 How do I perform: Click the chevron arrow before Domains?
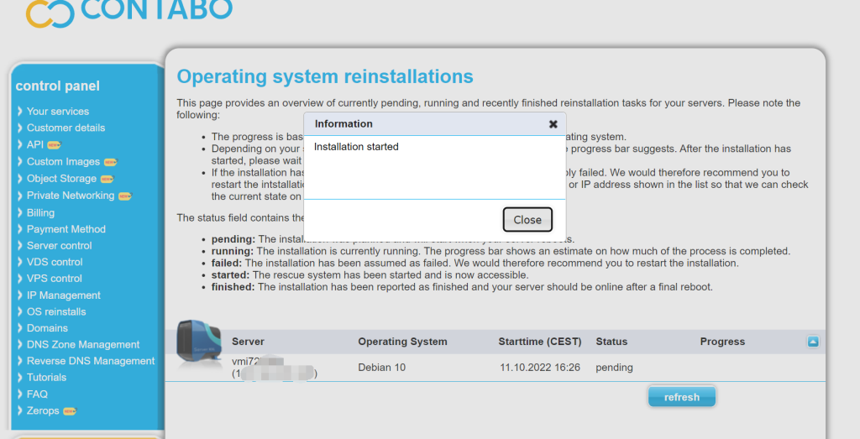(x=20, y=328)
